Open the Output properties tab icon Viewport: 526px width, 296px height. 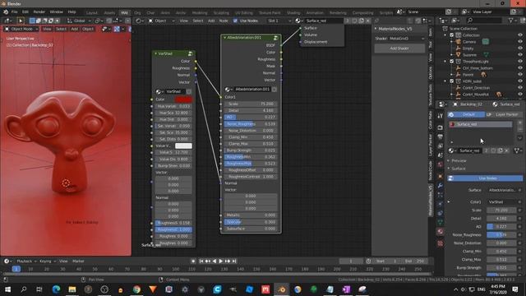(x=441, y=136)
